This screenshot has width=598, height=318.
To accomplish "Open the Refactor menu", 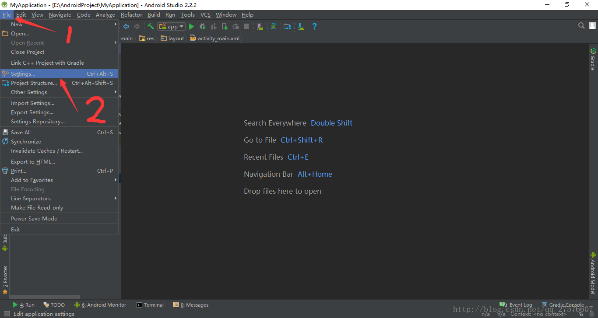I will [x=131, y=14].
